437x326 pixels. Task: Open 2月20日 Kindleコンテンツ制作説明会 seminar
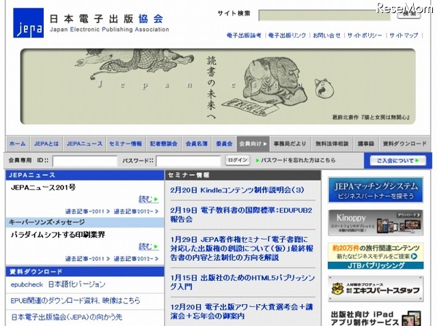(237, 190)
